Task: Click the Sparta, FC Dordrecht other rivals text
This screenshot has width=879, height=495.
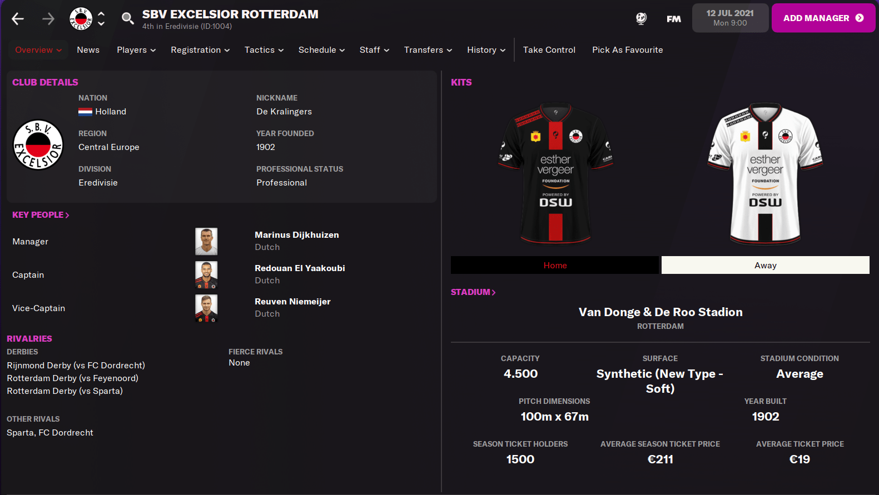Action: click(x=50, y=433)
